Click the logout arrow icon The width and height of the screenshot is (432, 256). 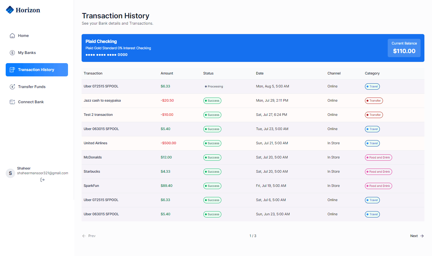(42, 180)
